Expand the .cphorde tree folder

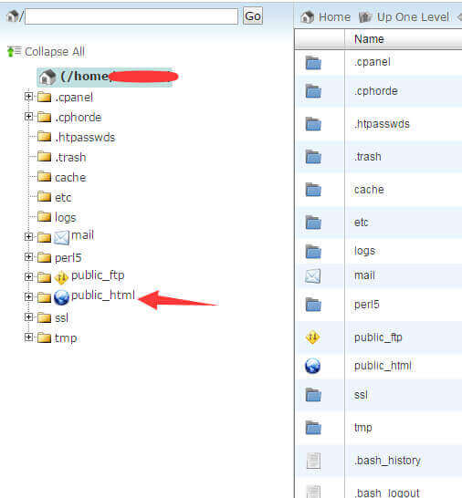click(x=28, y=117)
